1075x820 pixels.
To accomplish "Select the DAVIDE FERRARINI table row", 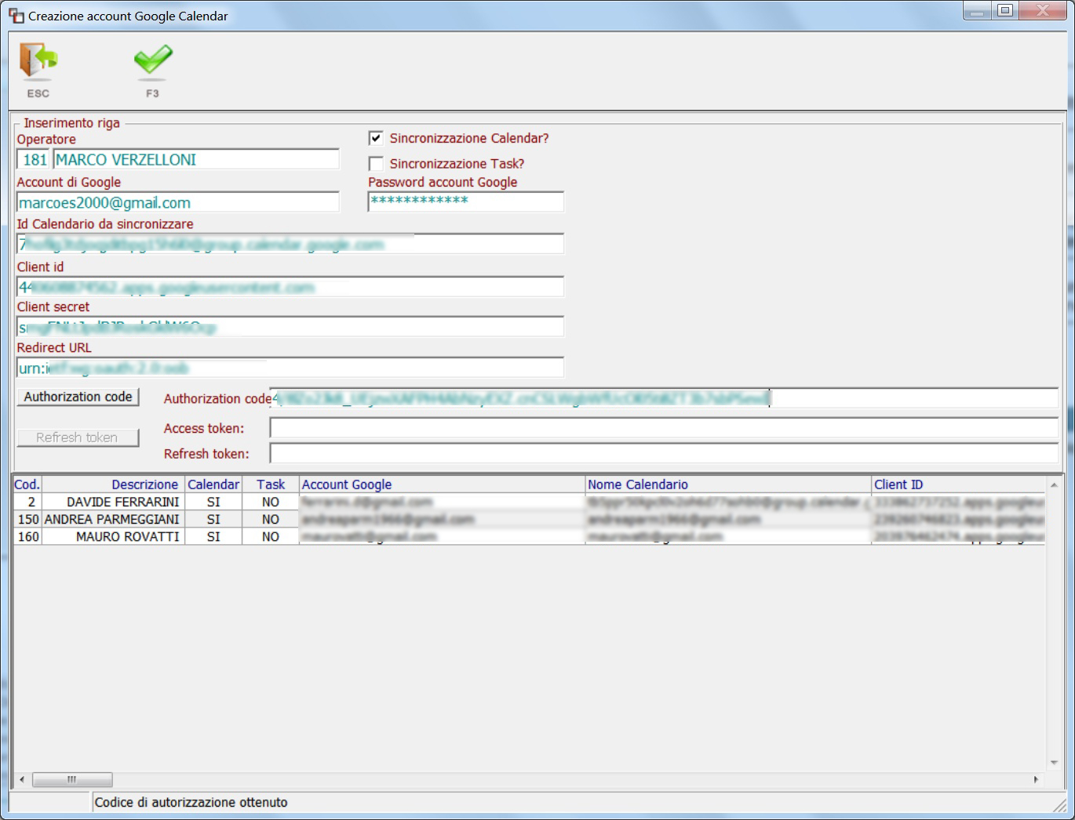I will click(529, 502).
